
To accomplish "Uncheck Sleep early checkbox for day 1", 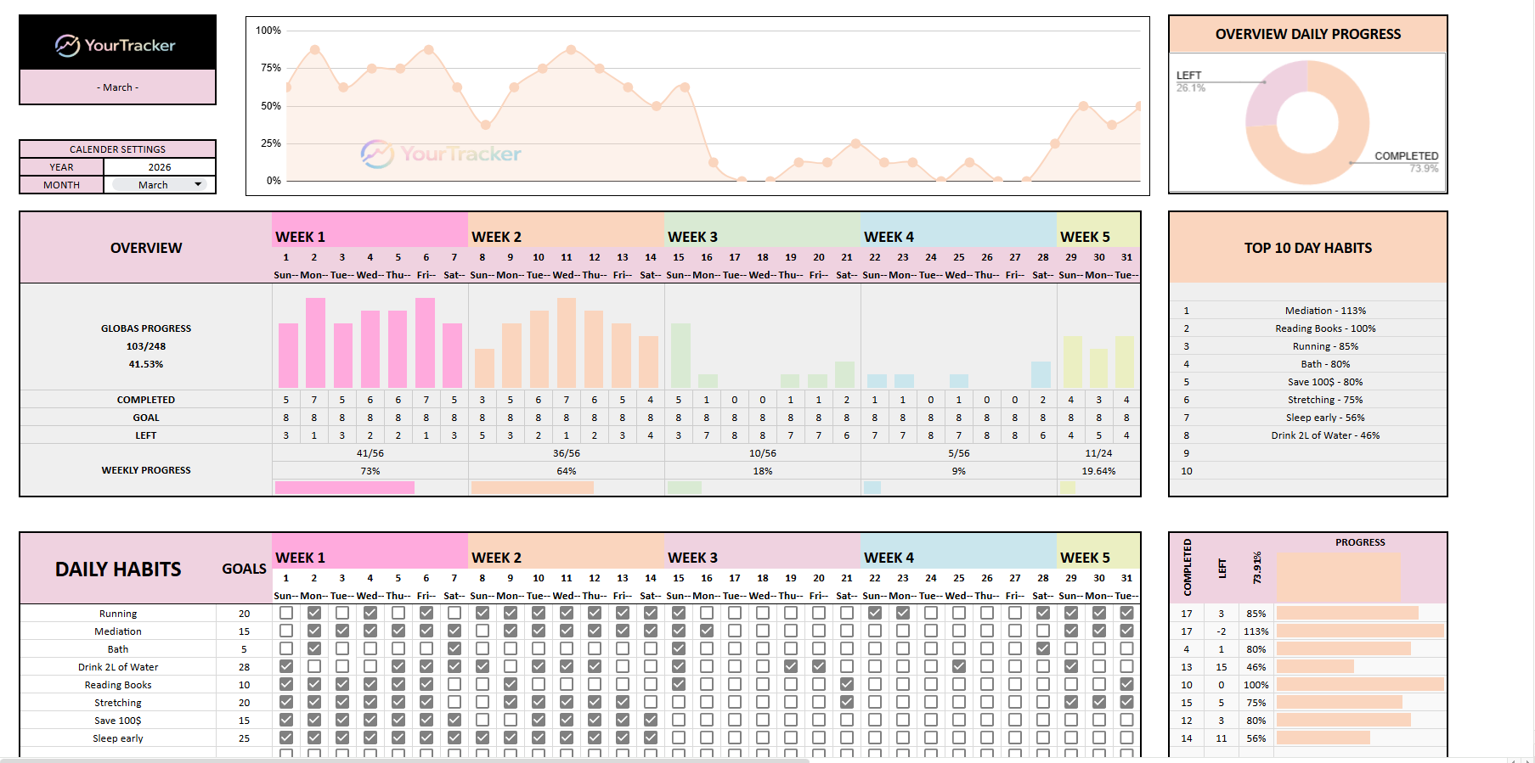I will tap(286, 738).
